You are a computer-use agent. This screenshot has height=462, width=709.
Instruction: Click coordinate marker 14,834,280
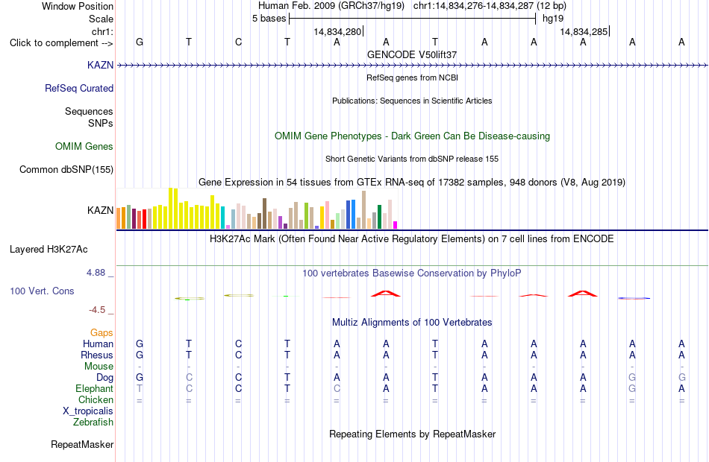point(337,31)
